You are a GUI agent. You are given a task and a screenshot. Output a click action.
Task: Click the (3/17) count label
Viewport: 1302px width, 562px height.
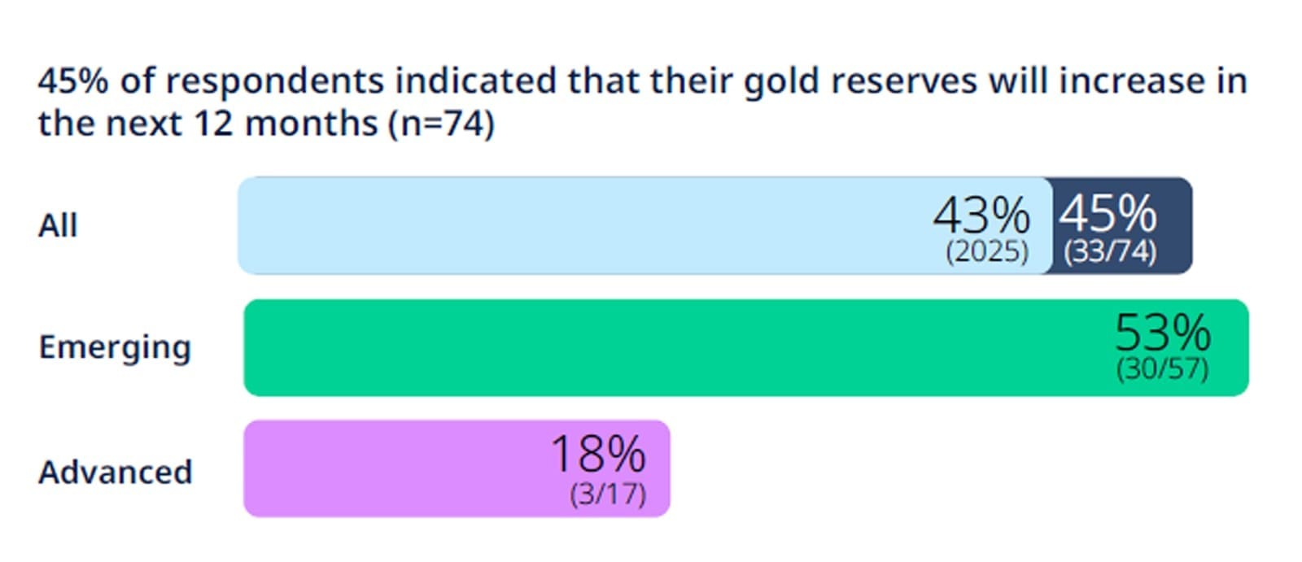[x=608, y=493]
